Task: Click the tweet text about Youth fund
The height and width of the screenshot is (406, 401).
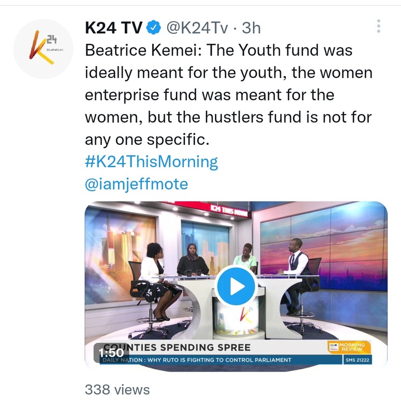Action: coord(228,95)
